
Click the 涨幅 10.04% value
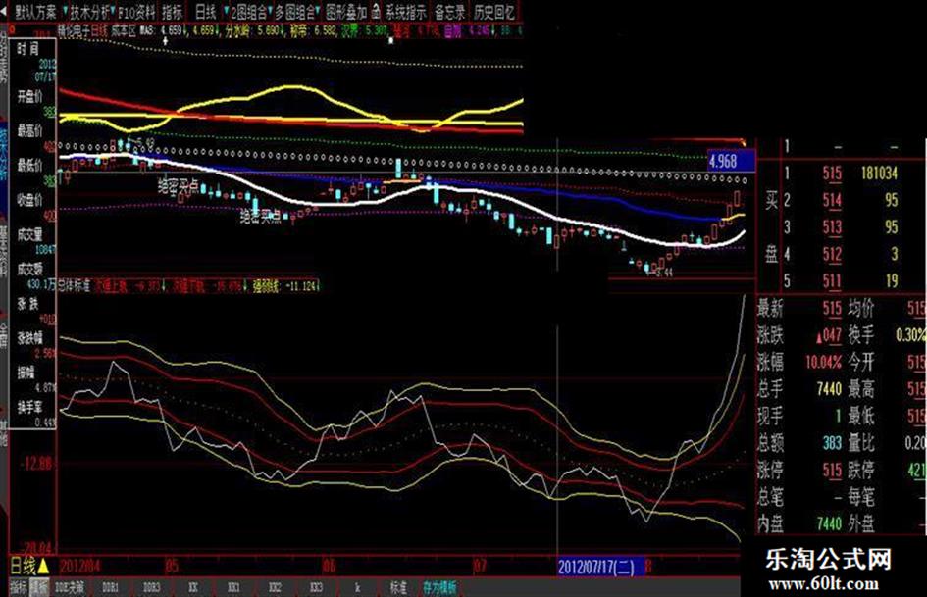tap(824, 362)
